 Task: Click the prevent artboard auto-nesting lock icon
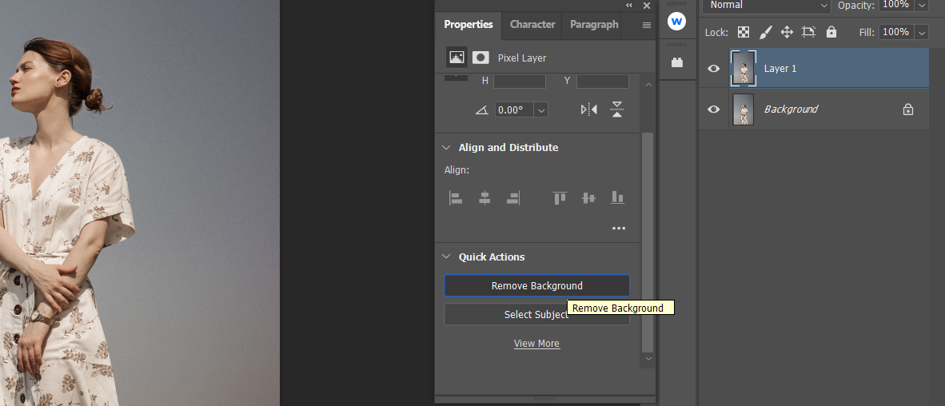(808, 32)
